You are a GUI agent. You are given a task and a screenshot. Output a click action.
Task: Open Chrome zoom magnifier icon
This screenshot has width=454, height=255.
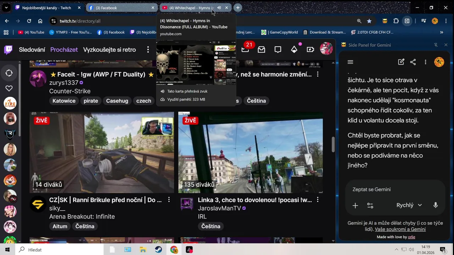click(x=359, y=21)
